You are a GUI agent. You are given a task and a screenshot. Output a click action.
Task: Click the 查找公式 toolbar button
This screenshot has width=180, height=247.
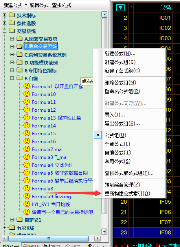point(62,5)
